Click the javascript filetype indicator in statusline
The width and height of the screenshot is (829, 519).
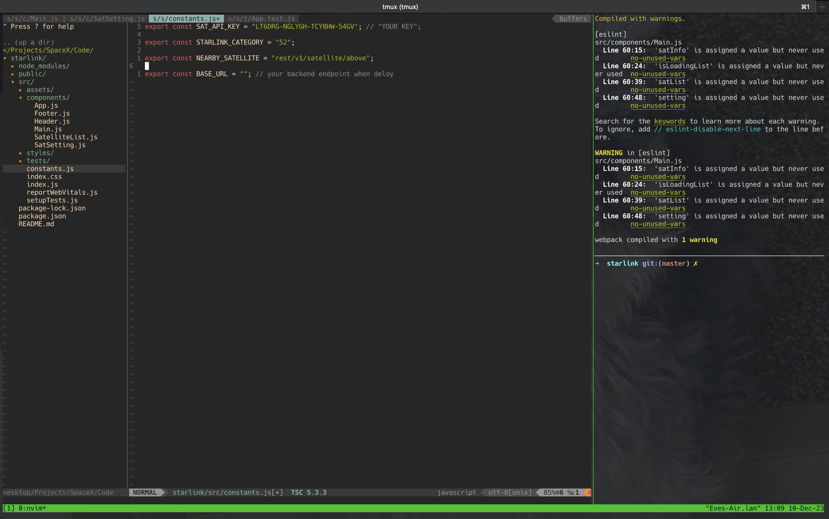tap(457, 492)
